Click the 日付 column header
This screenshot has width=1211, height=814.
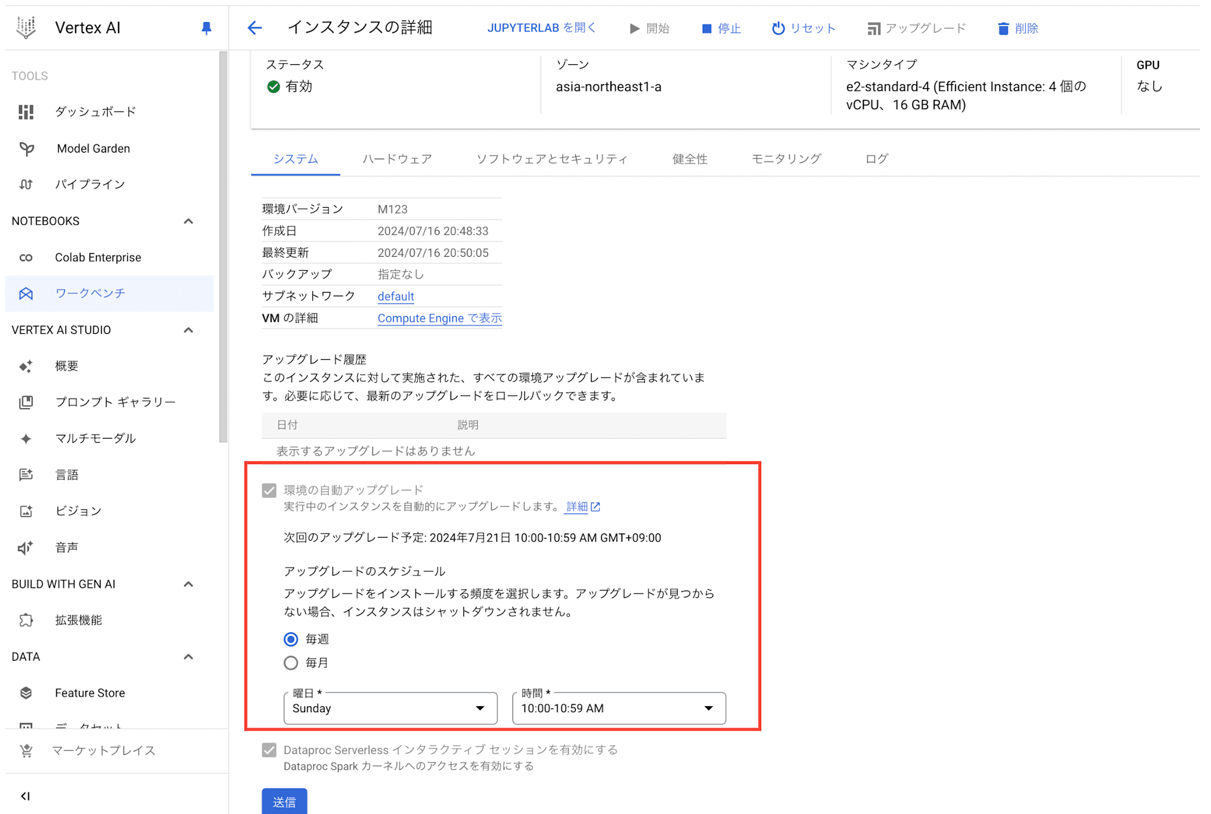coord(287,425)
